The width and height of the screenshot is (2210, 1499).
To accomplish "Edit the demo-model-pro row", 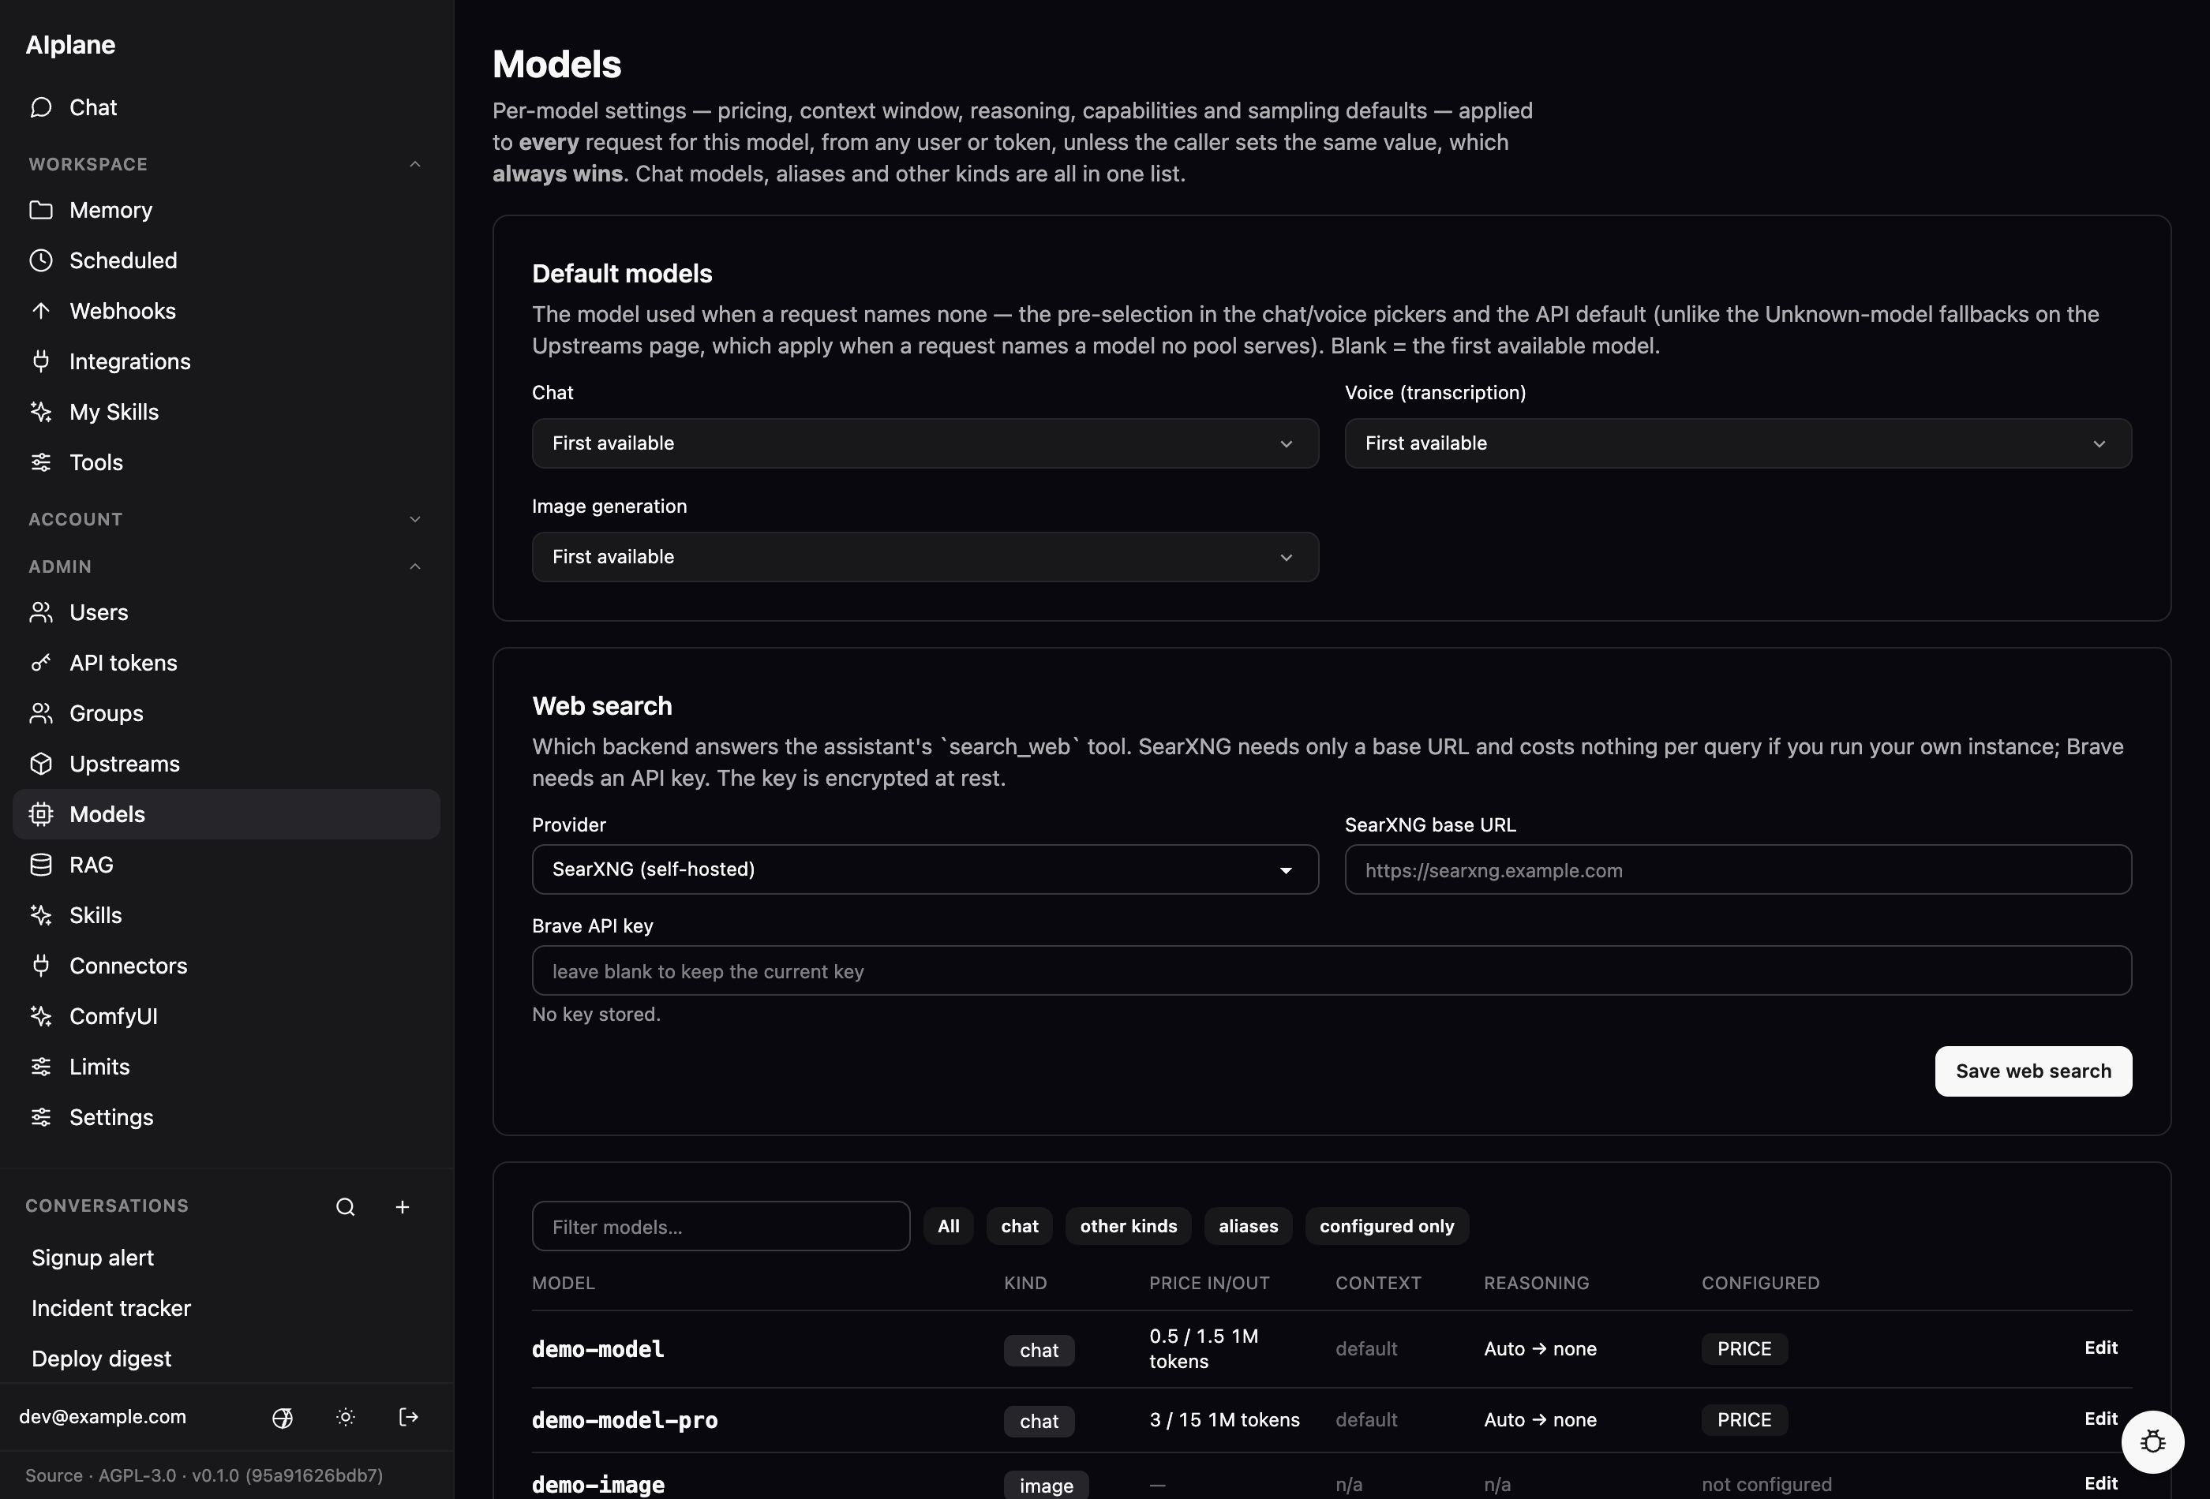I will tap(2099, 1419).
